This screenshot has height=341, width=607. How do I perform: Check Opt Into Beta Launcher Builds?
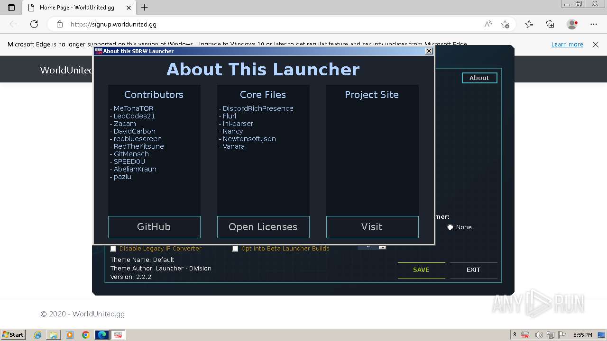[x=235, y=249]
